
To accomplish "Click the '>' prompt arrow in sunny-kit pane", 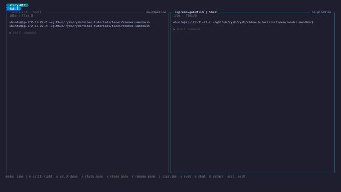I will [x=10, y=33].
